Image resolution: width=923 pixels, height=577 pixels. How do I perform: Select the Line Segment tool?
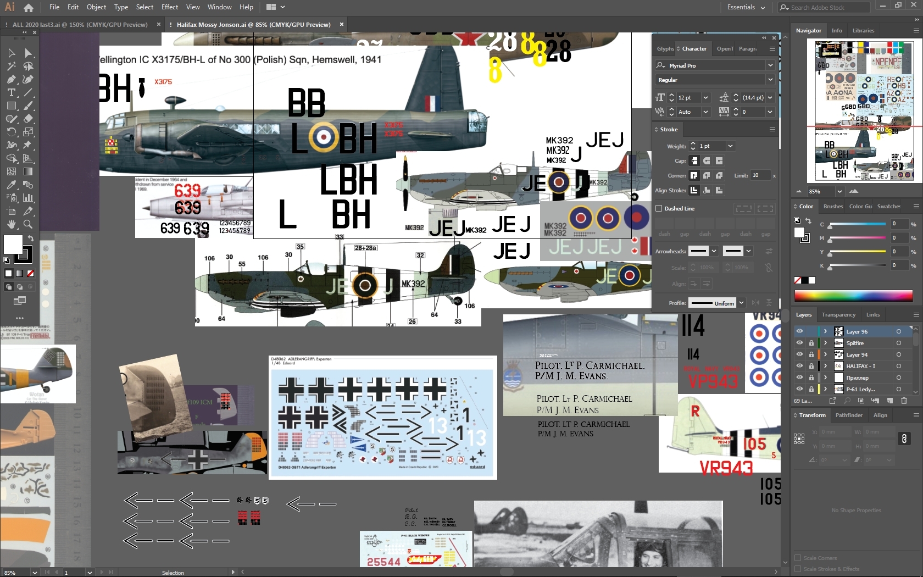[x=28, y=92]
